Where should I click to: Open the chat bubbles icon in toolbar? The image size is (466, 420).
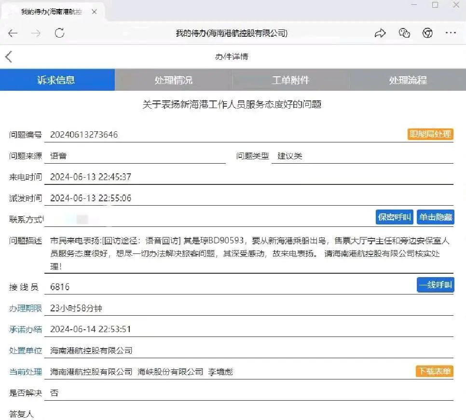(x=404, y=33)
